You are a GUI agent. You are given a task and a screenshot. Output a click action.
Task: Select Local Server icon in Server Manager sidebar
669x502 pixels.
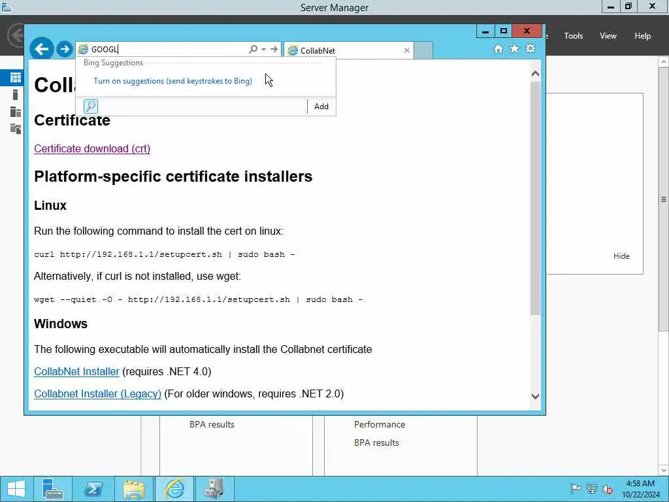[x=16, y=95]
